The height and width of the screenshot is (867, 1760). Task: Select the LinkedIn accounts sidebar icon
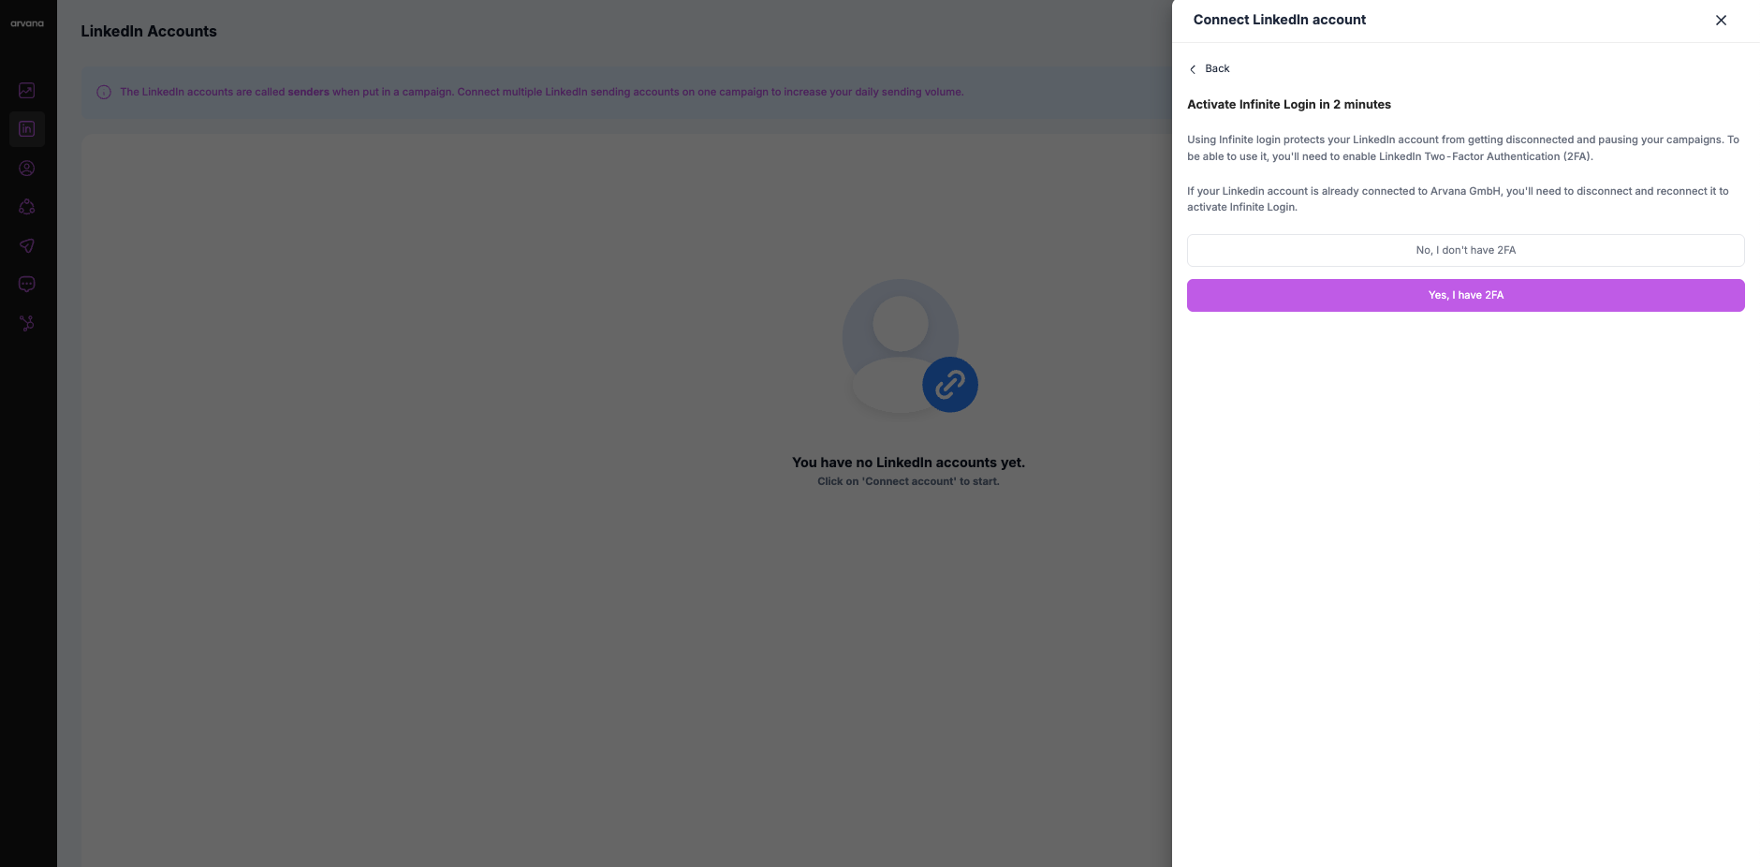(27, 129)
